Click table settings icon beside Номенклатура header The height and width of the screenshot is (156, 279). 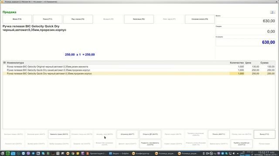pyautogui.click(x=4, y=62)
